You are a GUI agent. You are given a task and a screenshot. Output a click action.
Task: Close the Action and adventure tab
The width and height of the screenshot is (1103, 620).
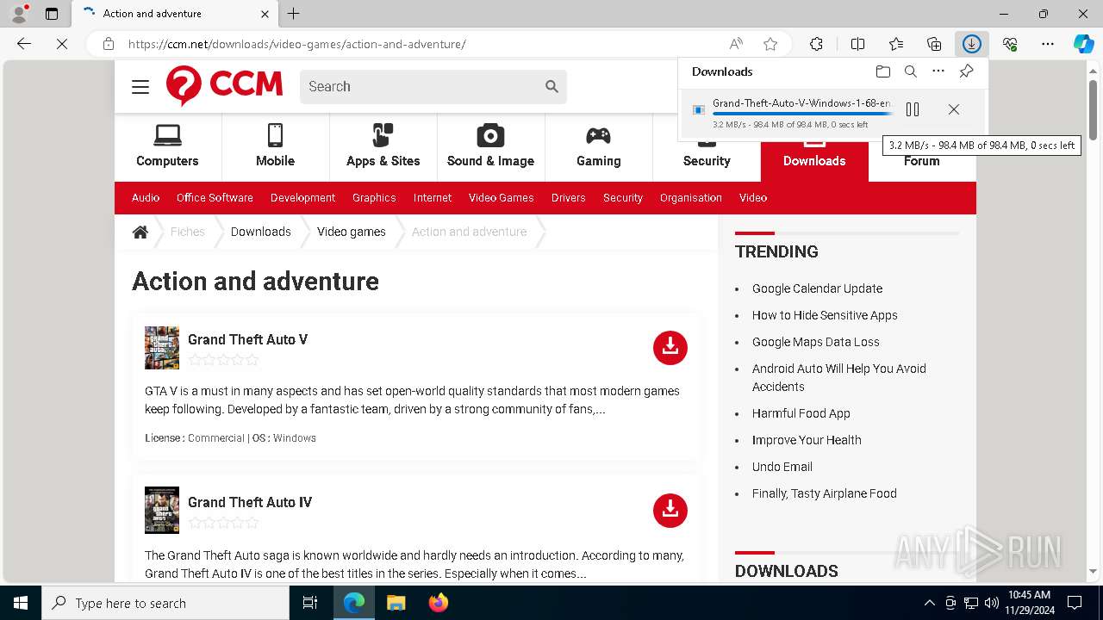(265, 14)
